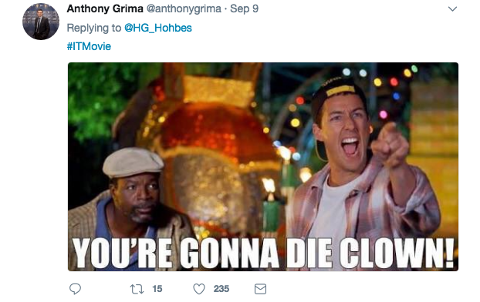This screenshot has width=480, height=302.
Task: Click the reply speech bubble icon
Action: pyautogui.click(x=75, y=289)
